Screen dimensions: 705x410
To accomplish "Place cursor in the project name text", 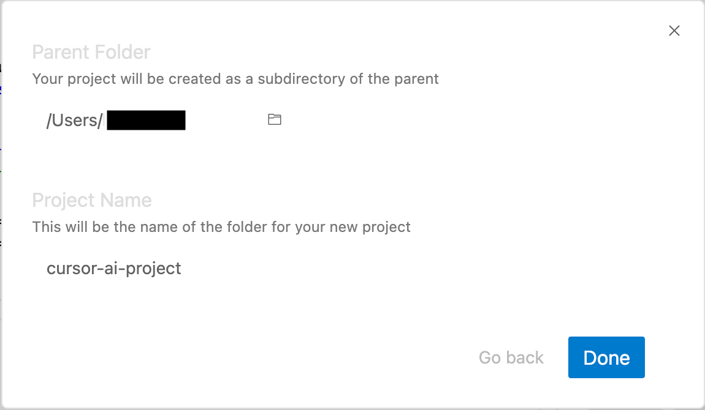I will pos(114,269).
